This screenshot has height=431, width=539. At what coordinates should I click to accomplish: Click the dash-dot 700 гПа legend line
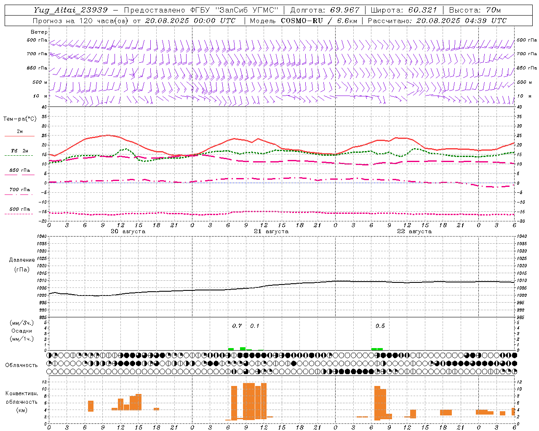coord(19,194)
